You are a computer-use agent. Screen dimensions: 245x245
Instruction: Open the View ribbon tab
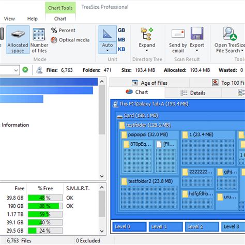[x=9, y=19]
